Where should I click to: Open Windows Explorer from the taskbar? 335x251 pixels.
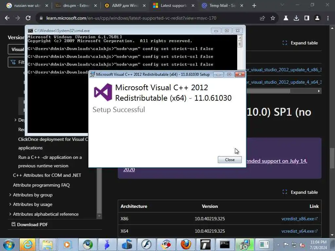click(47, 244)
